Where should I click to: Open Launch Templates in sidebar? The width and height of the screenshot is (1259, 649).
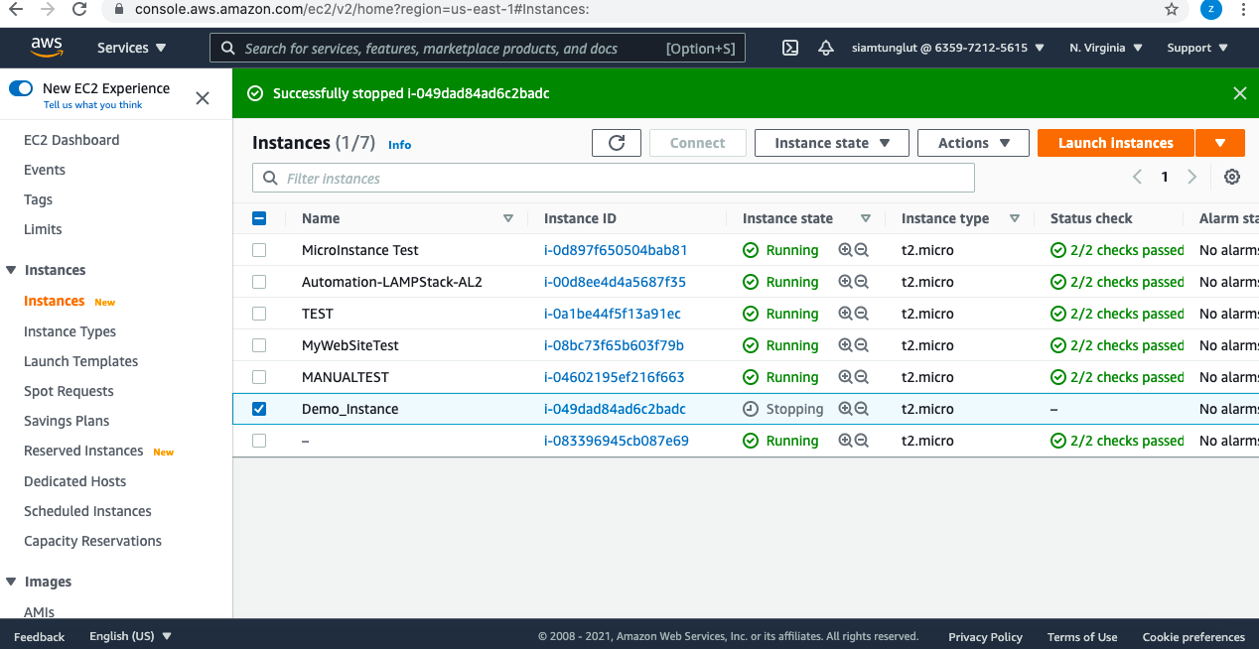80,361
